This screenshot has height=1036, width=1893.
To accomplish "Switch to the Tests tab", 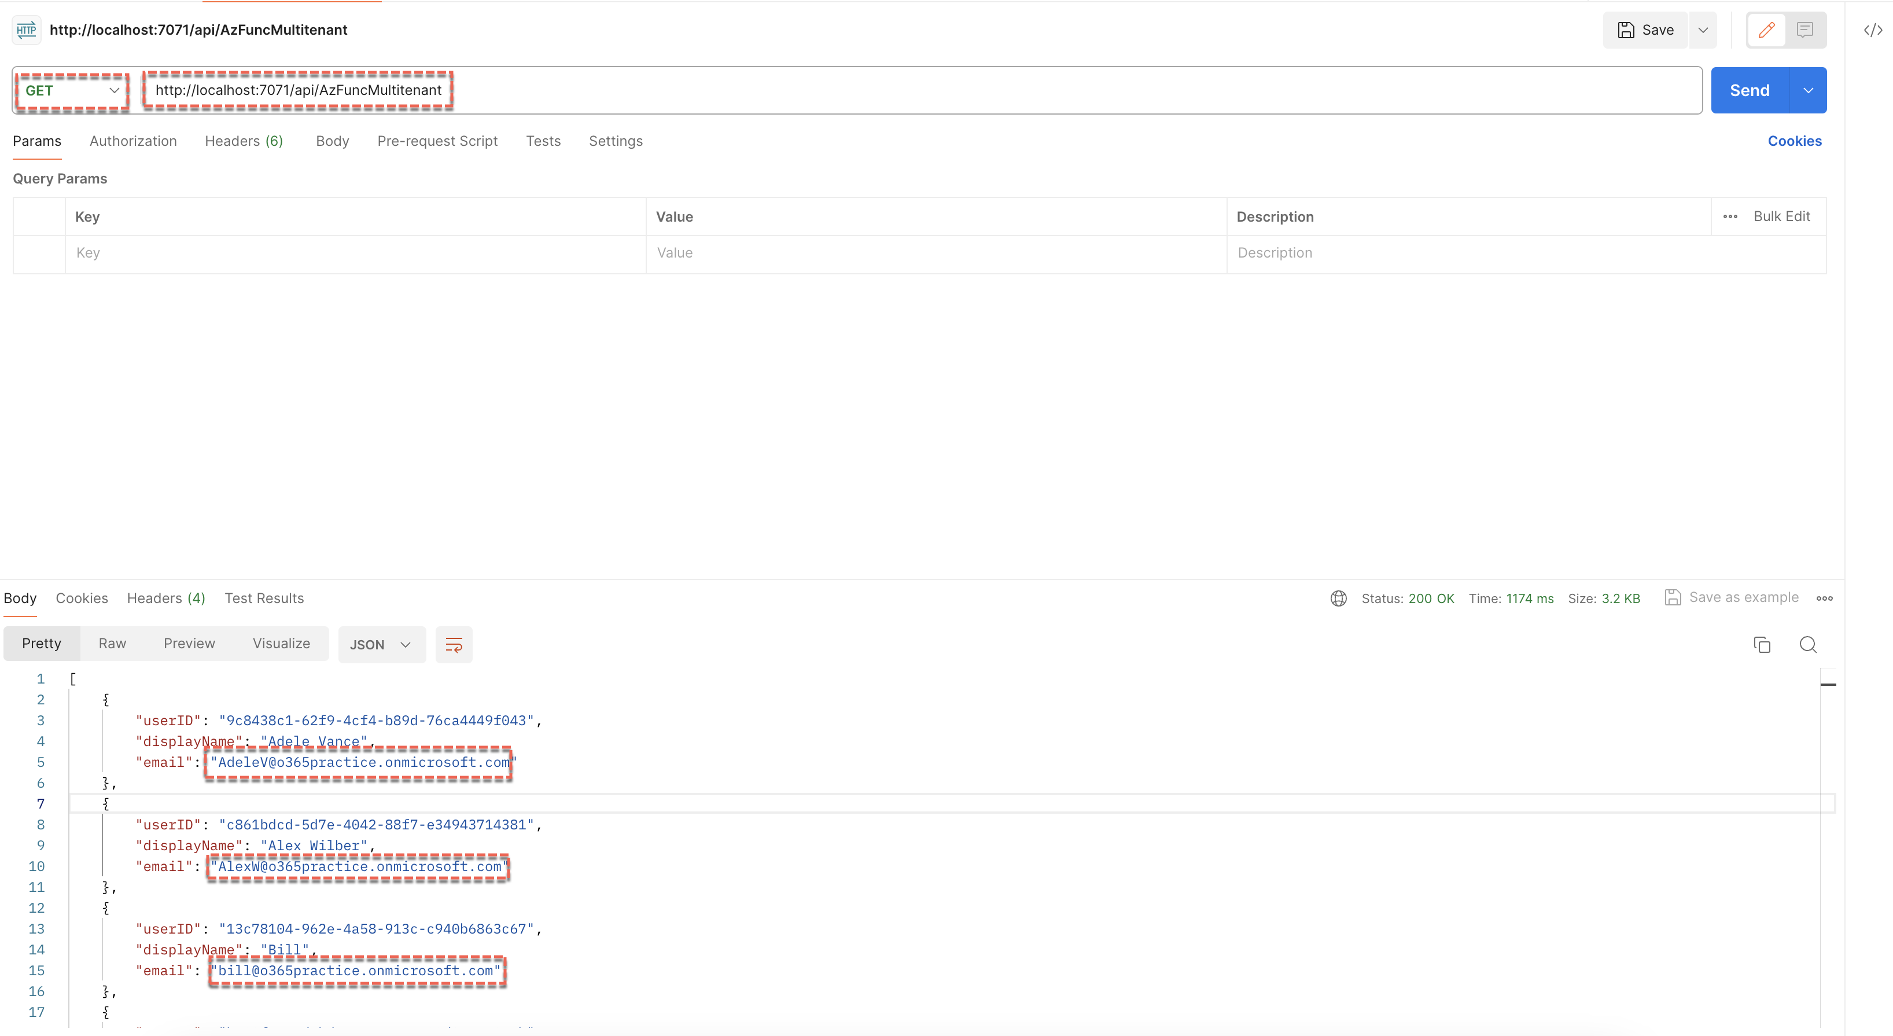I will 543,141.
